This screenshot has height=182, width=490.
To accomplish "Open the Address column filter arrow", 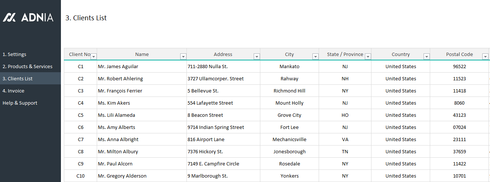I will click(x=257, y=56).
